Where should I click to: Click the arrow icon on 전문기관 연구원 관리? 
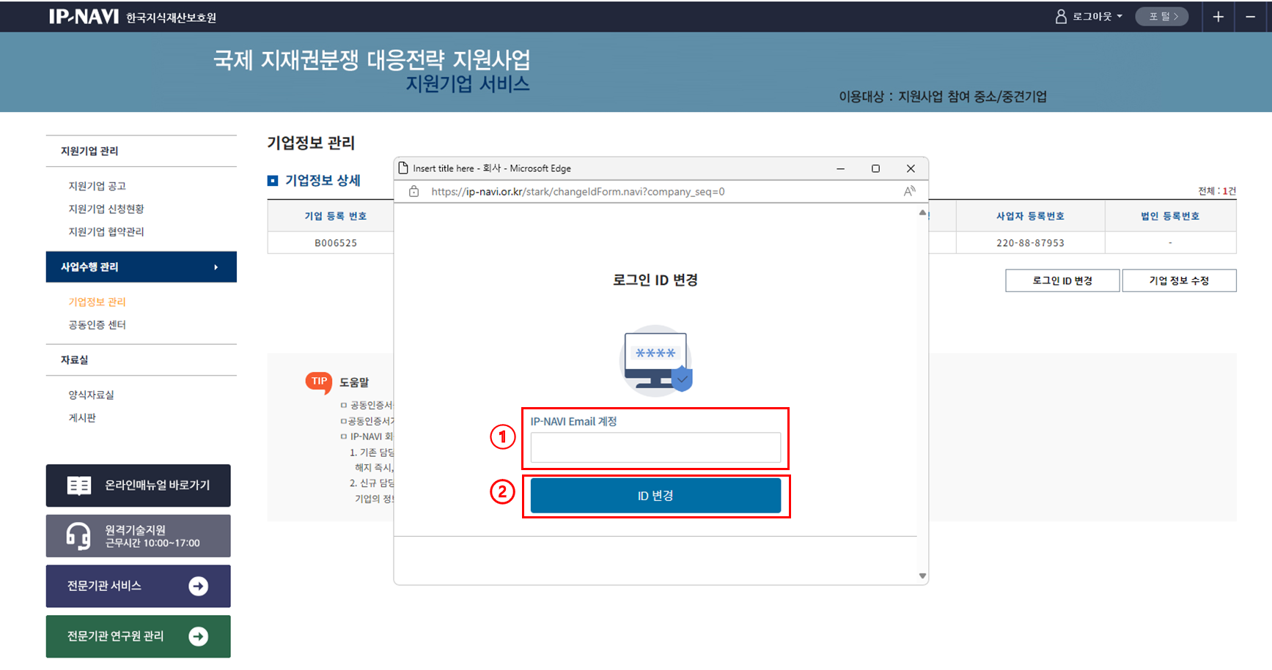coord(198,636)
